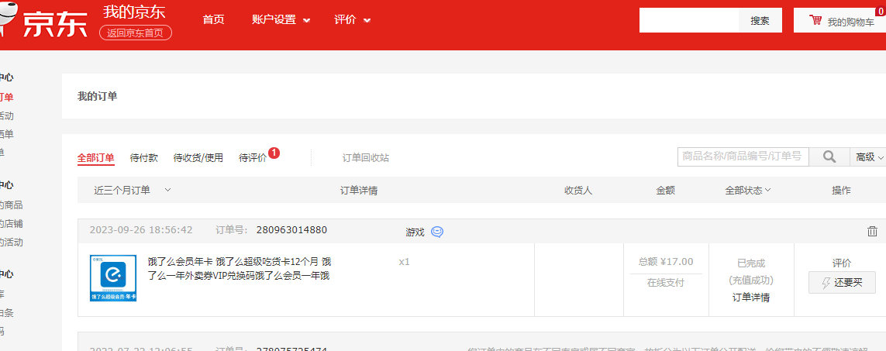
Task: Select the 待收货/使用 tab
Action: coord(198,158)
